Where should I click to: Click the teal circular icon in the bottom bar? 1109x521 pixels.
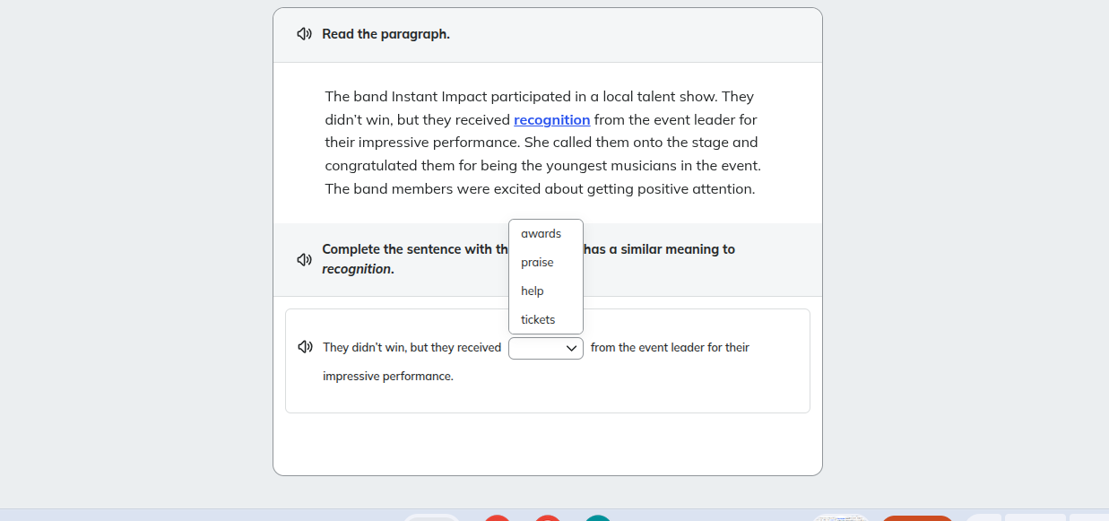598,518
